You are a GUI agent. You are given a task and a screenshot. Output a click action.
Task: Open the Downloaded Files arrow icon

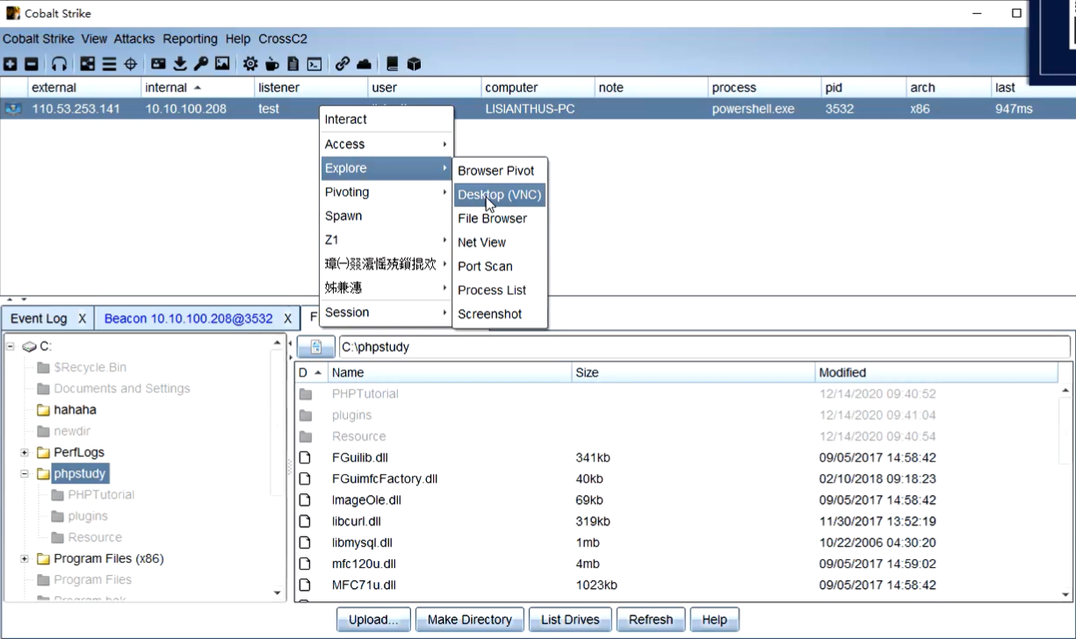[x=180, y=64]
